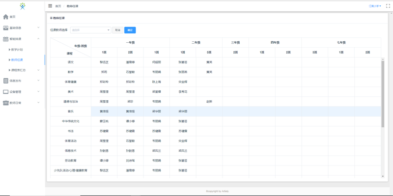The width and height of the screenshot is (393, 196).
Task: Click the 二年级 grade header
Action: pos(196,43)
